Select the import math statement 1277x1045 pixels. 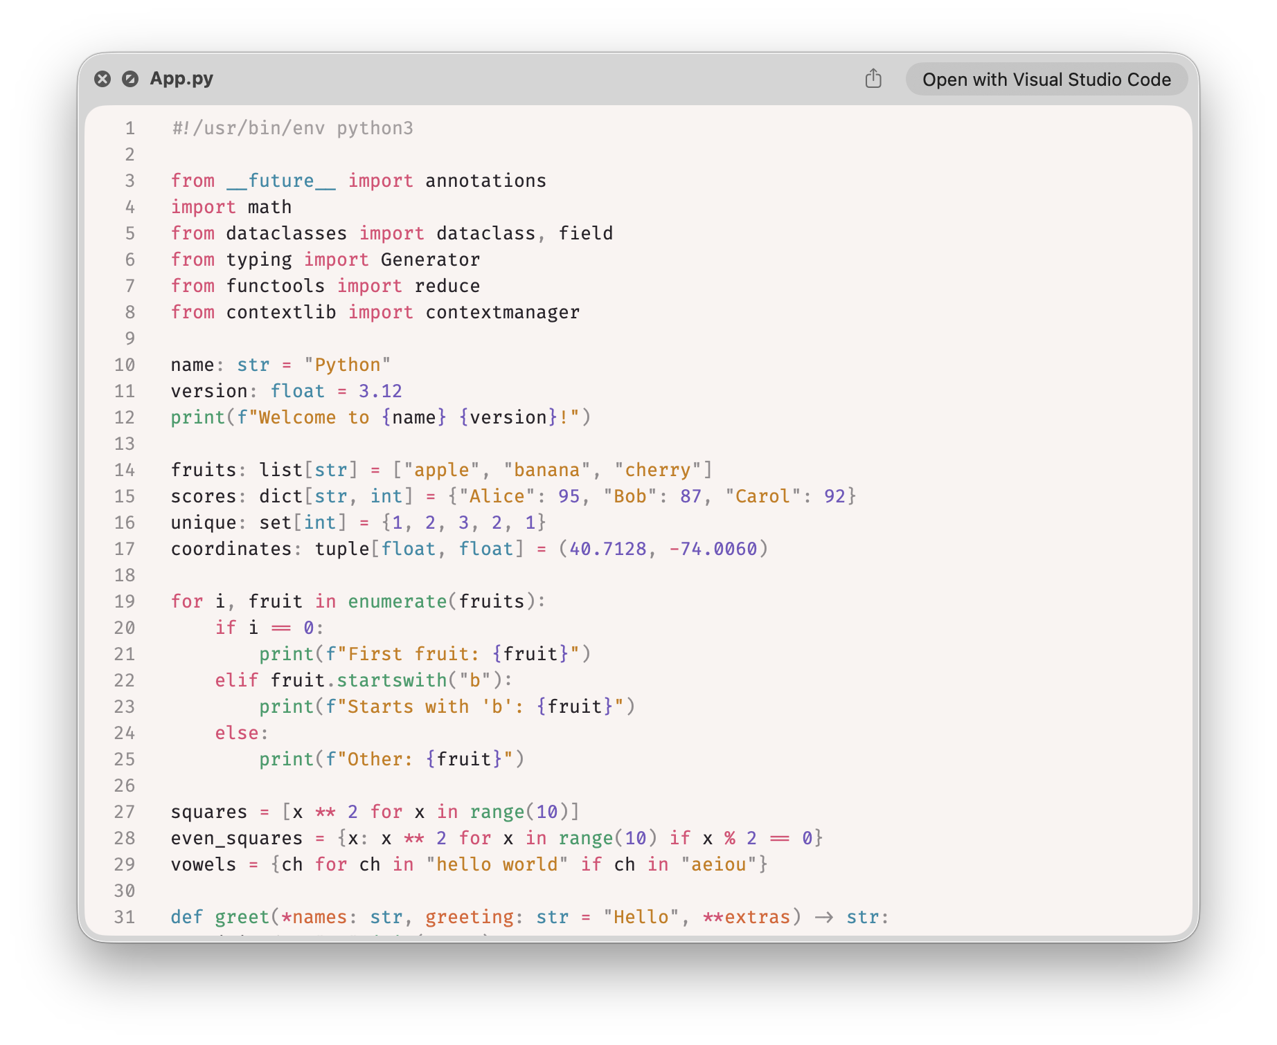tap(231, 206)
